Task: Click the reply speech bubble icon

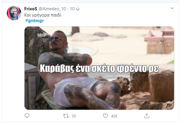Action: [x=27, y=116]
